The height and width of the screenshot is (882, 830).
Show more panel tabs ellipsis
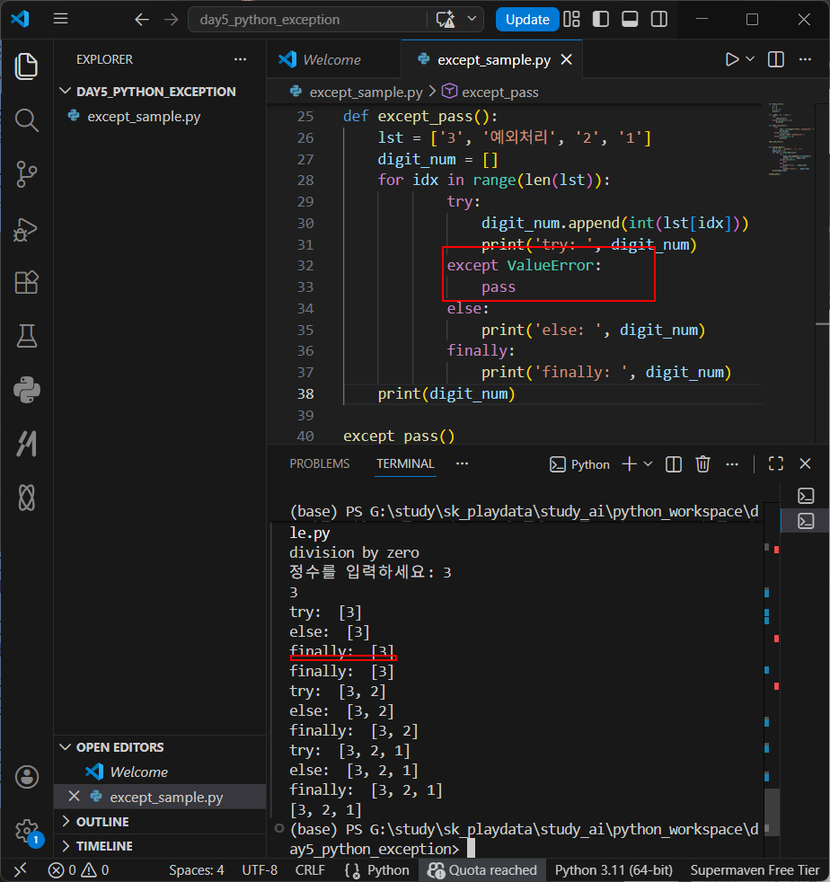[x=462, y=463]
